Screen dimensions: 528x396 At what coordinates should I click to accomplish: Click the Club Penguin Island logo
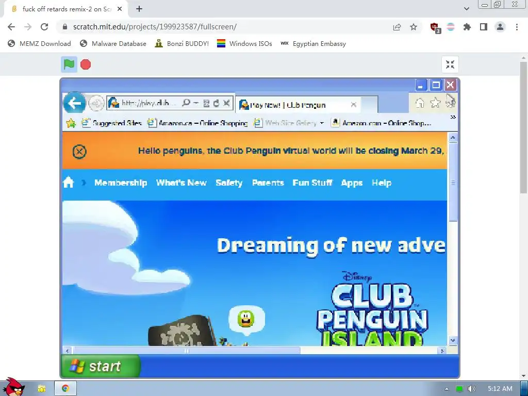372,309
